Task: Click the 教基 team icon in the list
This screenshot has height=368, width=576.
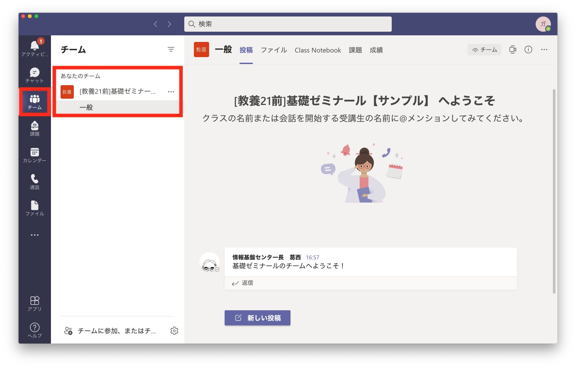Action: coord(67,92)
